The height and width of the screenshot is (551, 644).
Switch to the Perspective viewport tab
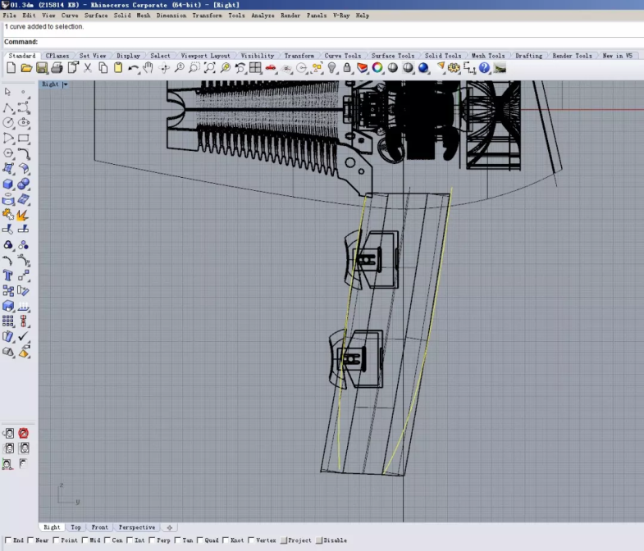[x=136, y=527]
